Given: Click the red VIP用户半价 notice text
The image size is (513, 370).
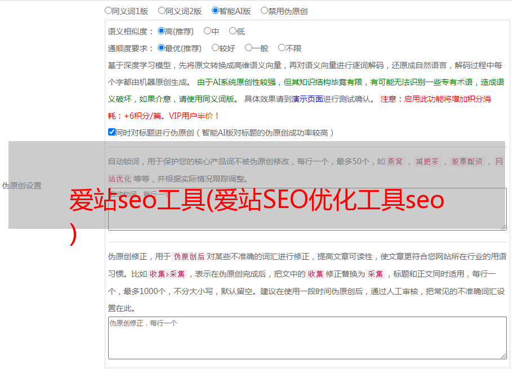Looking at the screenshot, I should pyautogui.click(x=194, y=116).
